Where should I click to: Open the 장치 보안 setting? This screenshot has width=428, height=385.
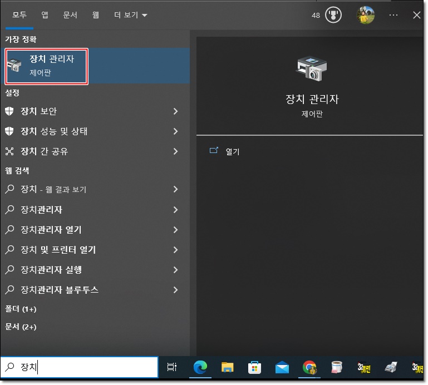pos(95,111)
